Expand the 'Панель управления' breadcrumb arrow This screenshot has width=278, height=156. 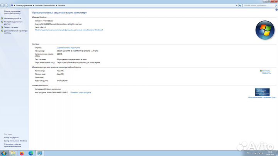point(34,6)
